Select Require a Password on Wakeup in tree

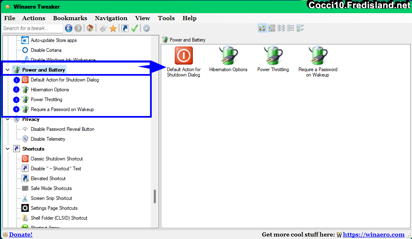click(62, 109)
